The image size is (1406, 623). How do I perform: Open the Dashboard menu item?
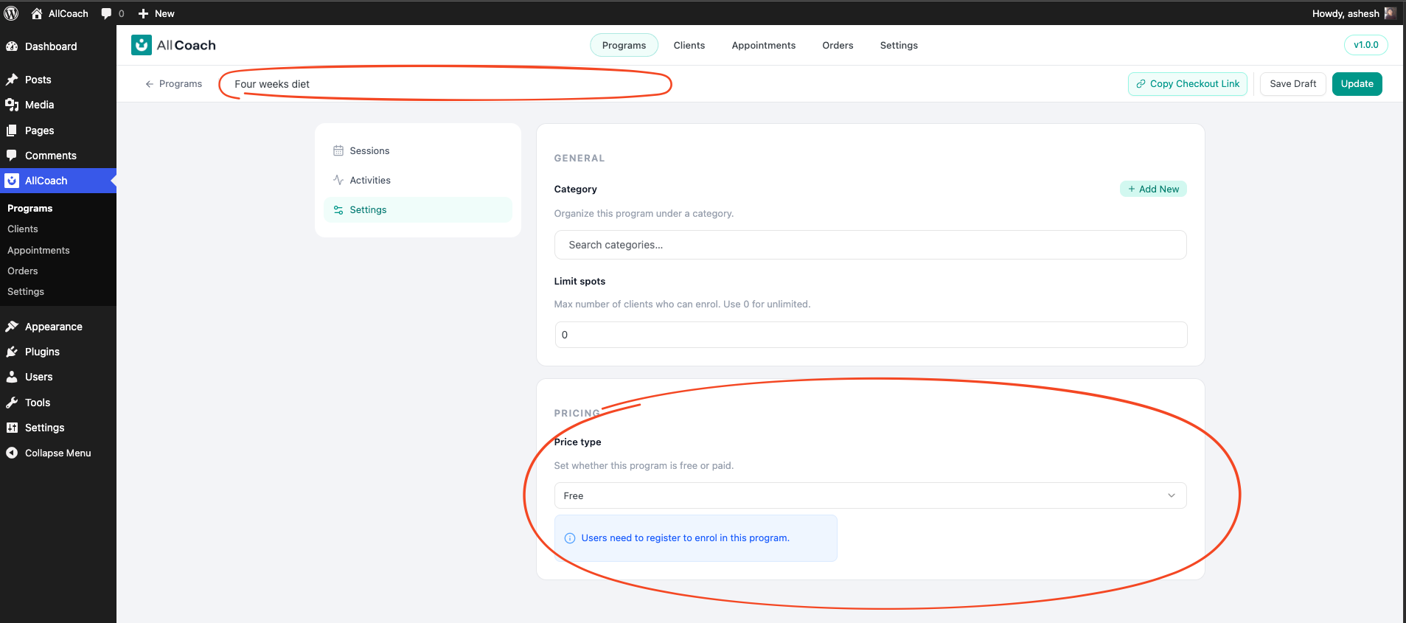(x=58, y=46)
